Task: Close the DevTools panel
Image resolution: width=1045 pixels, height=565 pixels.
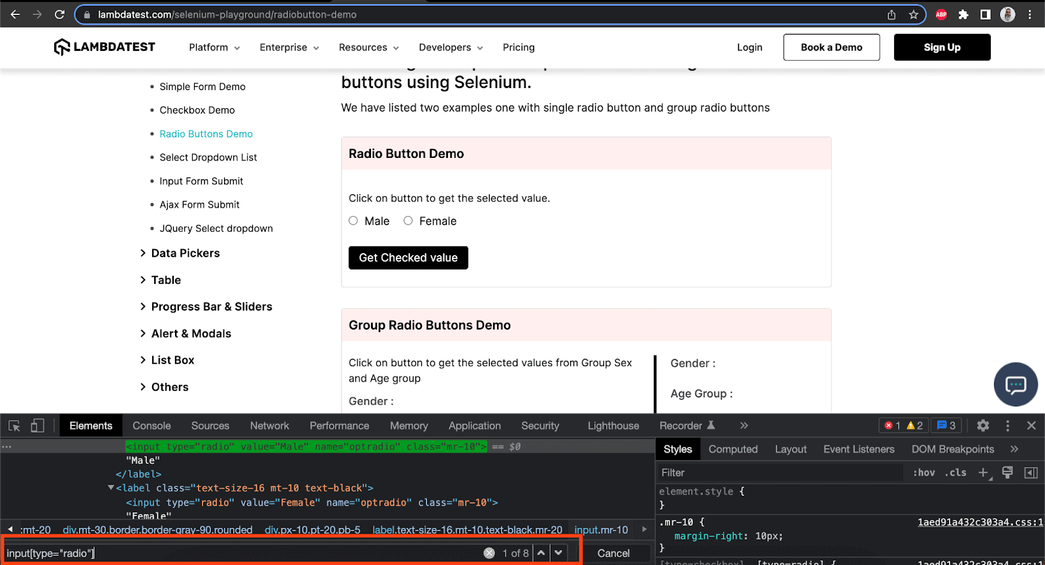Action: click(x=1031, y=425)
